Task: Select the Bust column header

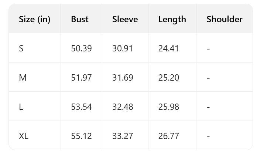Action: [80, 19]
